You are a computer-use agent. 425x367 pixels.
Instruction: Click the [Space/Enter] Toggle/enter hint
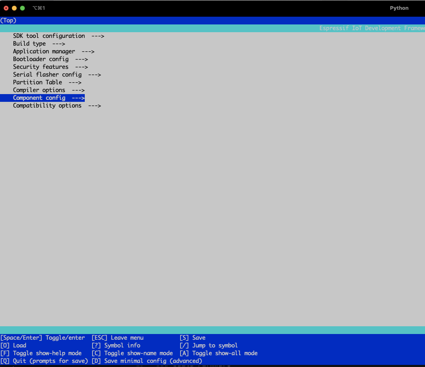click(42, 338)
